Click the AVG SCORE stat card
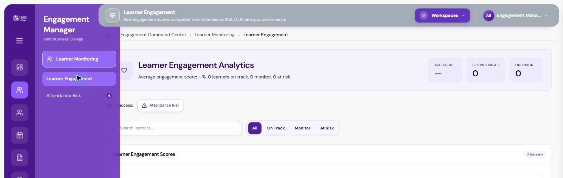The image size is (563, 178). click(445, 70)
